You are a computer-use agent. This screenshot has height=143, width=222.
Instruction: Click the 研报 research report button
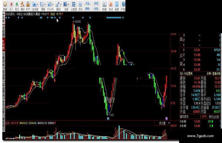pos(96,3)
